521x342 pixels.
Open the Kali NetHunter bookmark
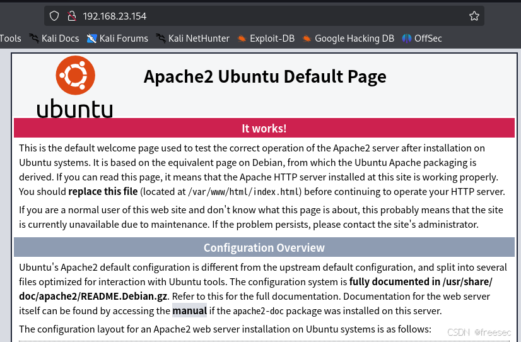193,38
